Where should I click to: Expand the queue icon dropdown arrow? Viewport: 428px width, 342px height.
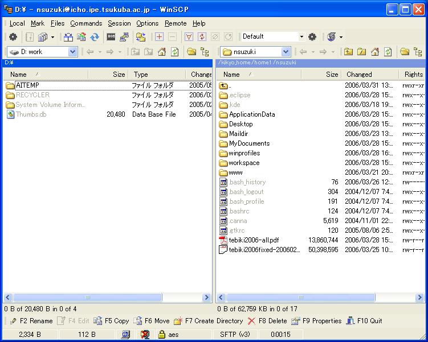tap(52, 37)
